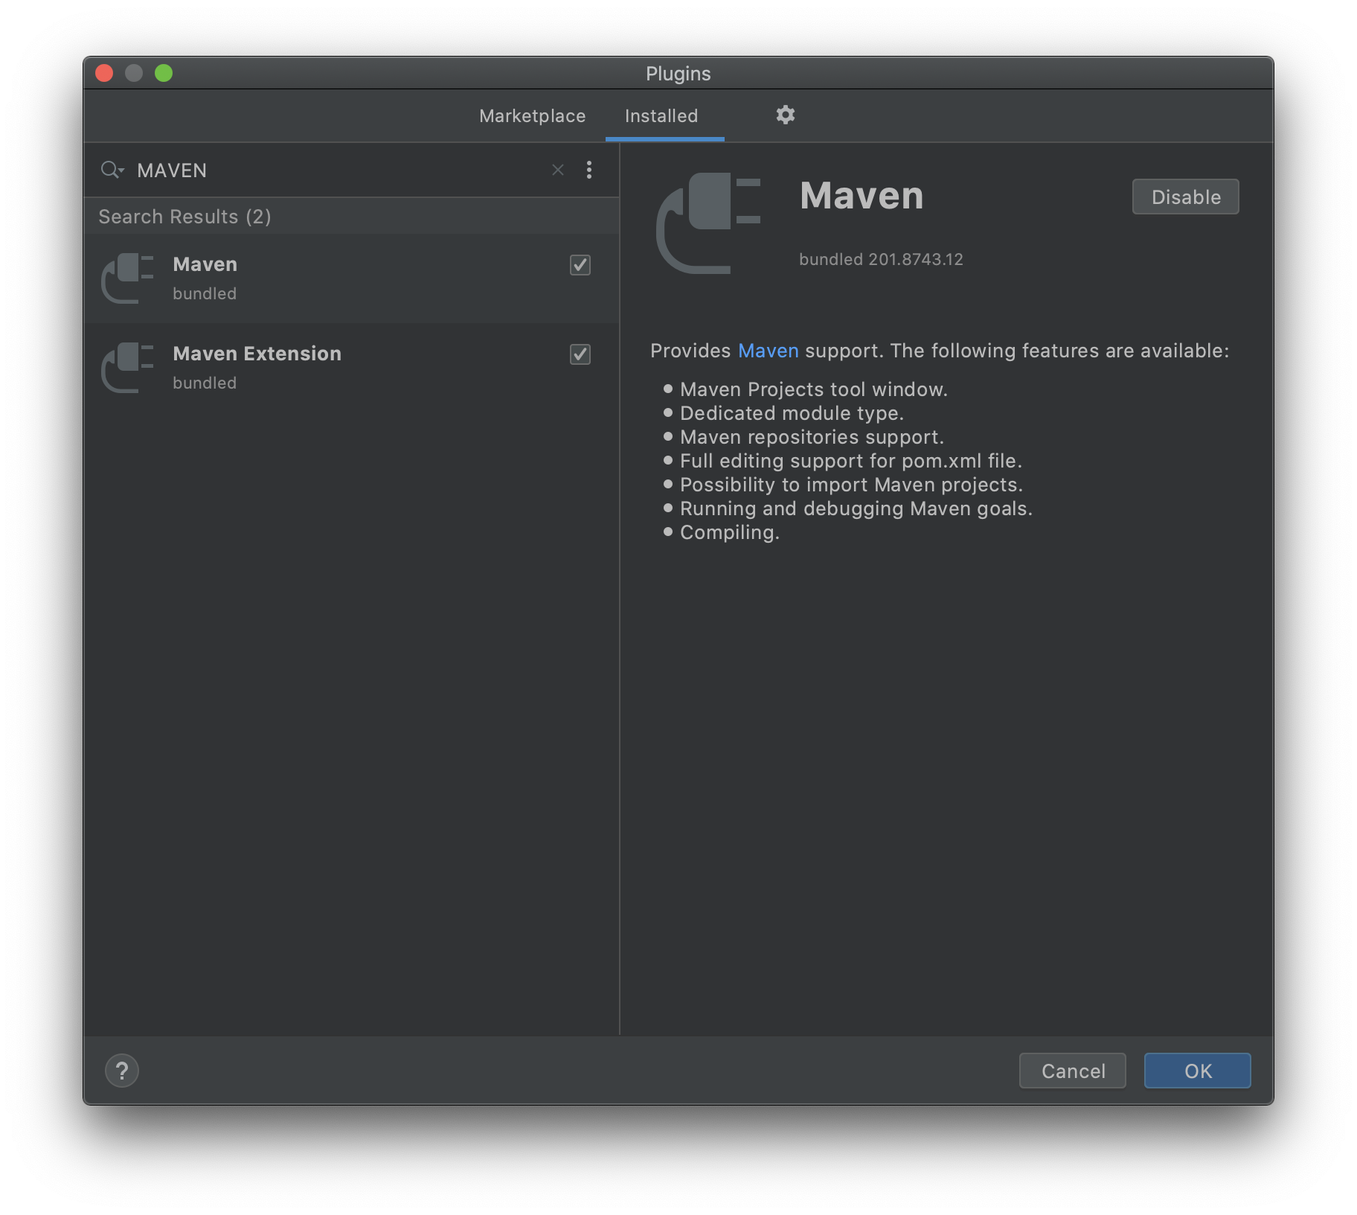The image size is (1357, 1215).
Task: Open the search history magnifier dropdown
Action: tap(112, 170)
